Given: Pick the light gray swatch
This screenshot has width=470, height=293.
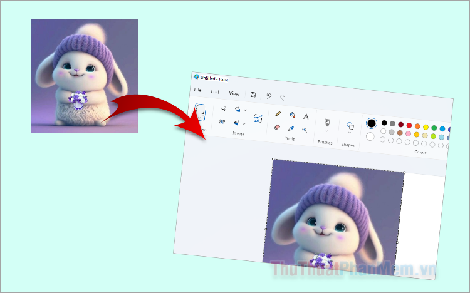Looking at the screenshot, I should coord(392,132).
